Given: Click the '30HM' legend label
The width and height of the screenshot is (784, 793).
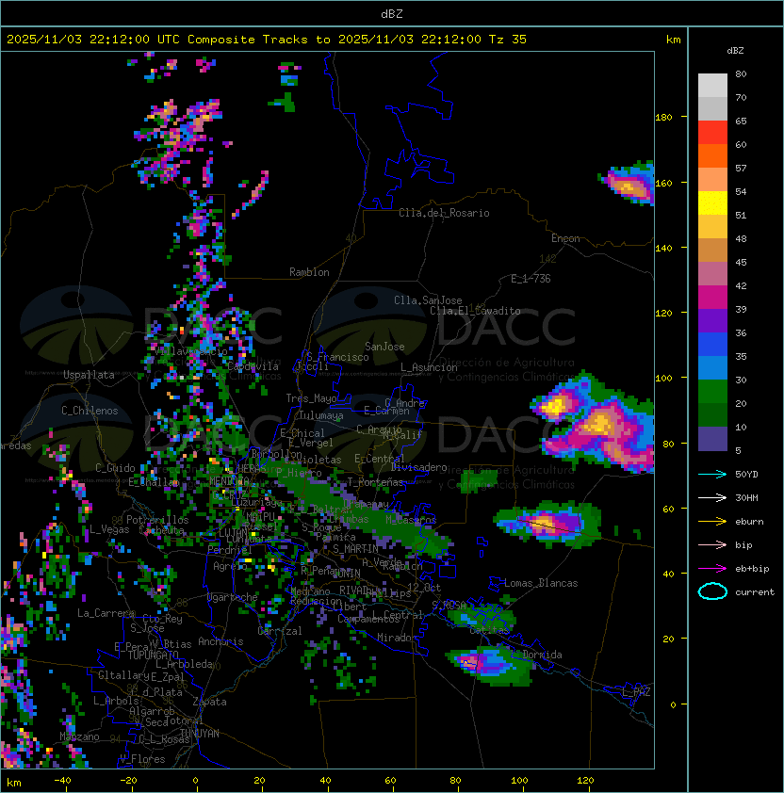Looking at the screenshot, I should coord(746,497).
